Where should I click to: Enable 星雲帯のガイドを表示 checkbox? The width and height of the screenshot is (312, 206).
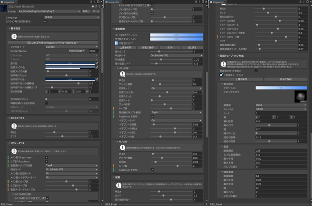(x=256, y=71)
